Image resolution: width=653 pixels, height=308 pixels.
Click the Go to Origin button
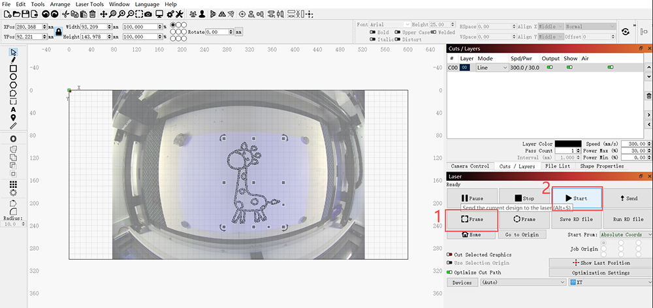[x=522, y=235]
